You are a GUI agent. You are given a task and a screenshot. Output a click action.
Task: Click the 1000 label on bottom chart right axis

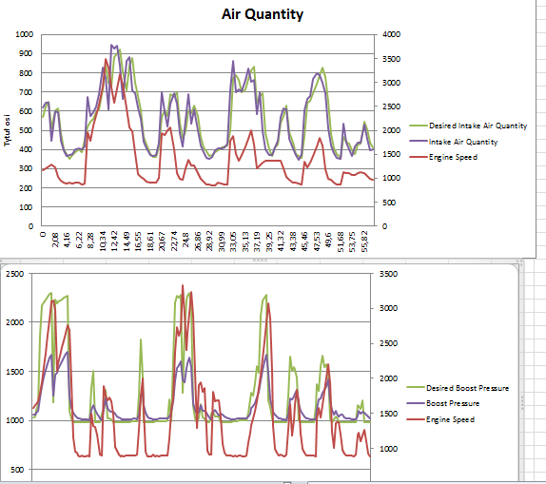coord(388,449)
